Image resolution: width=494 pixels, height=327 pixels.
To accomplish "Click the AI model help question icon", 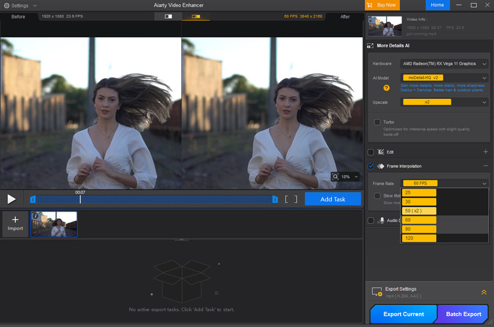I will (x=386, y=88).
